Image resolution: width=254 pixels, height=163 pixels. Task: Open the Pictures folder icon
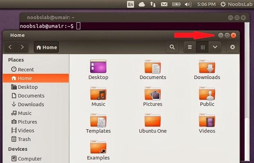coord(152,93)
